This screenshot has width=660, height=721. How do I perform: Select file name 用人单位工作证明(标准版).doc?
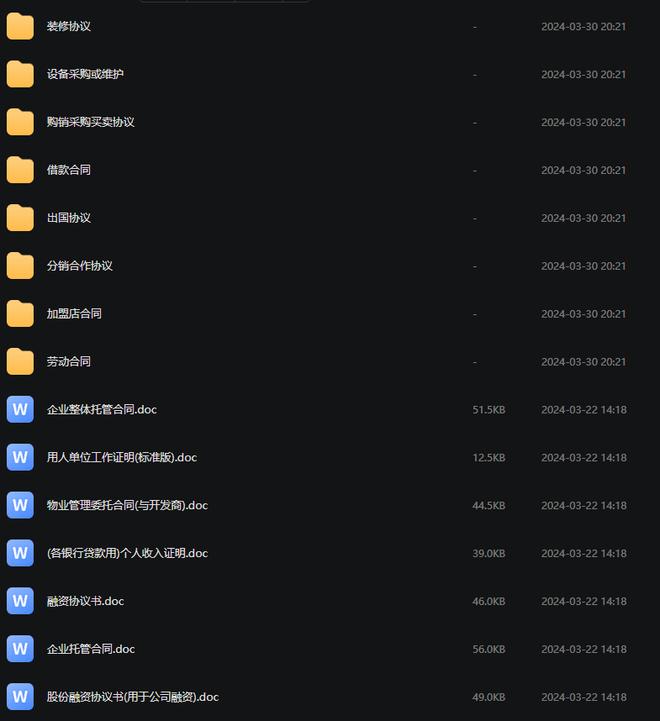[122, 457]
